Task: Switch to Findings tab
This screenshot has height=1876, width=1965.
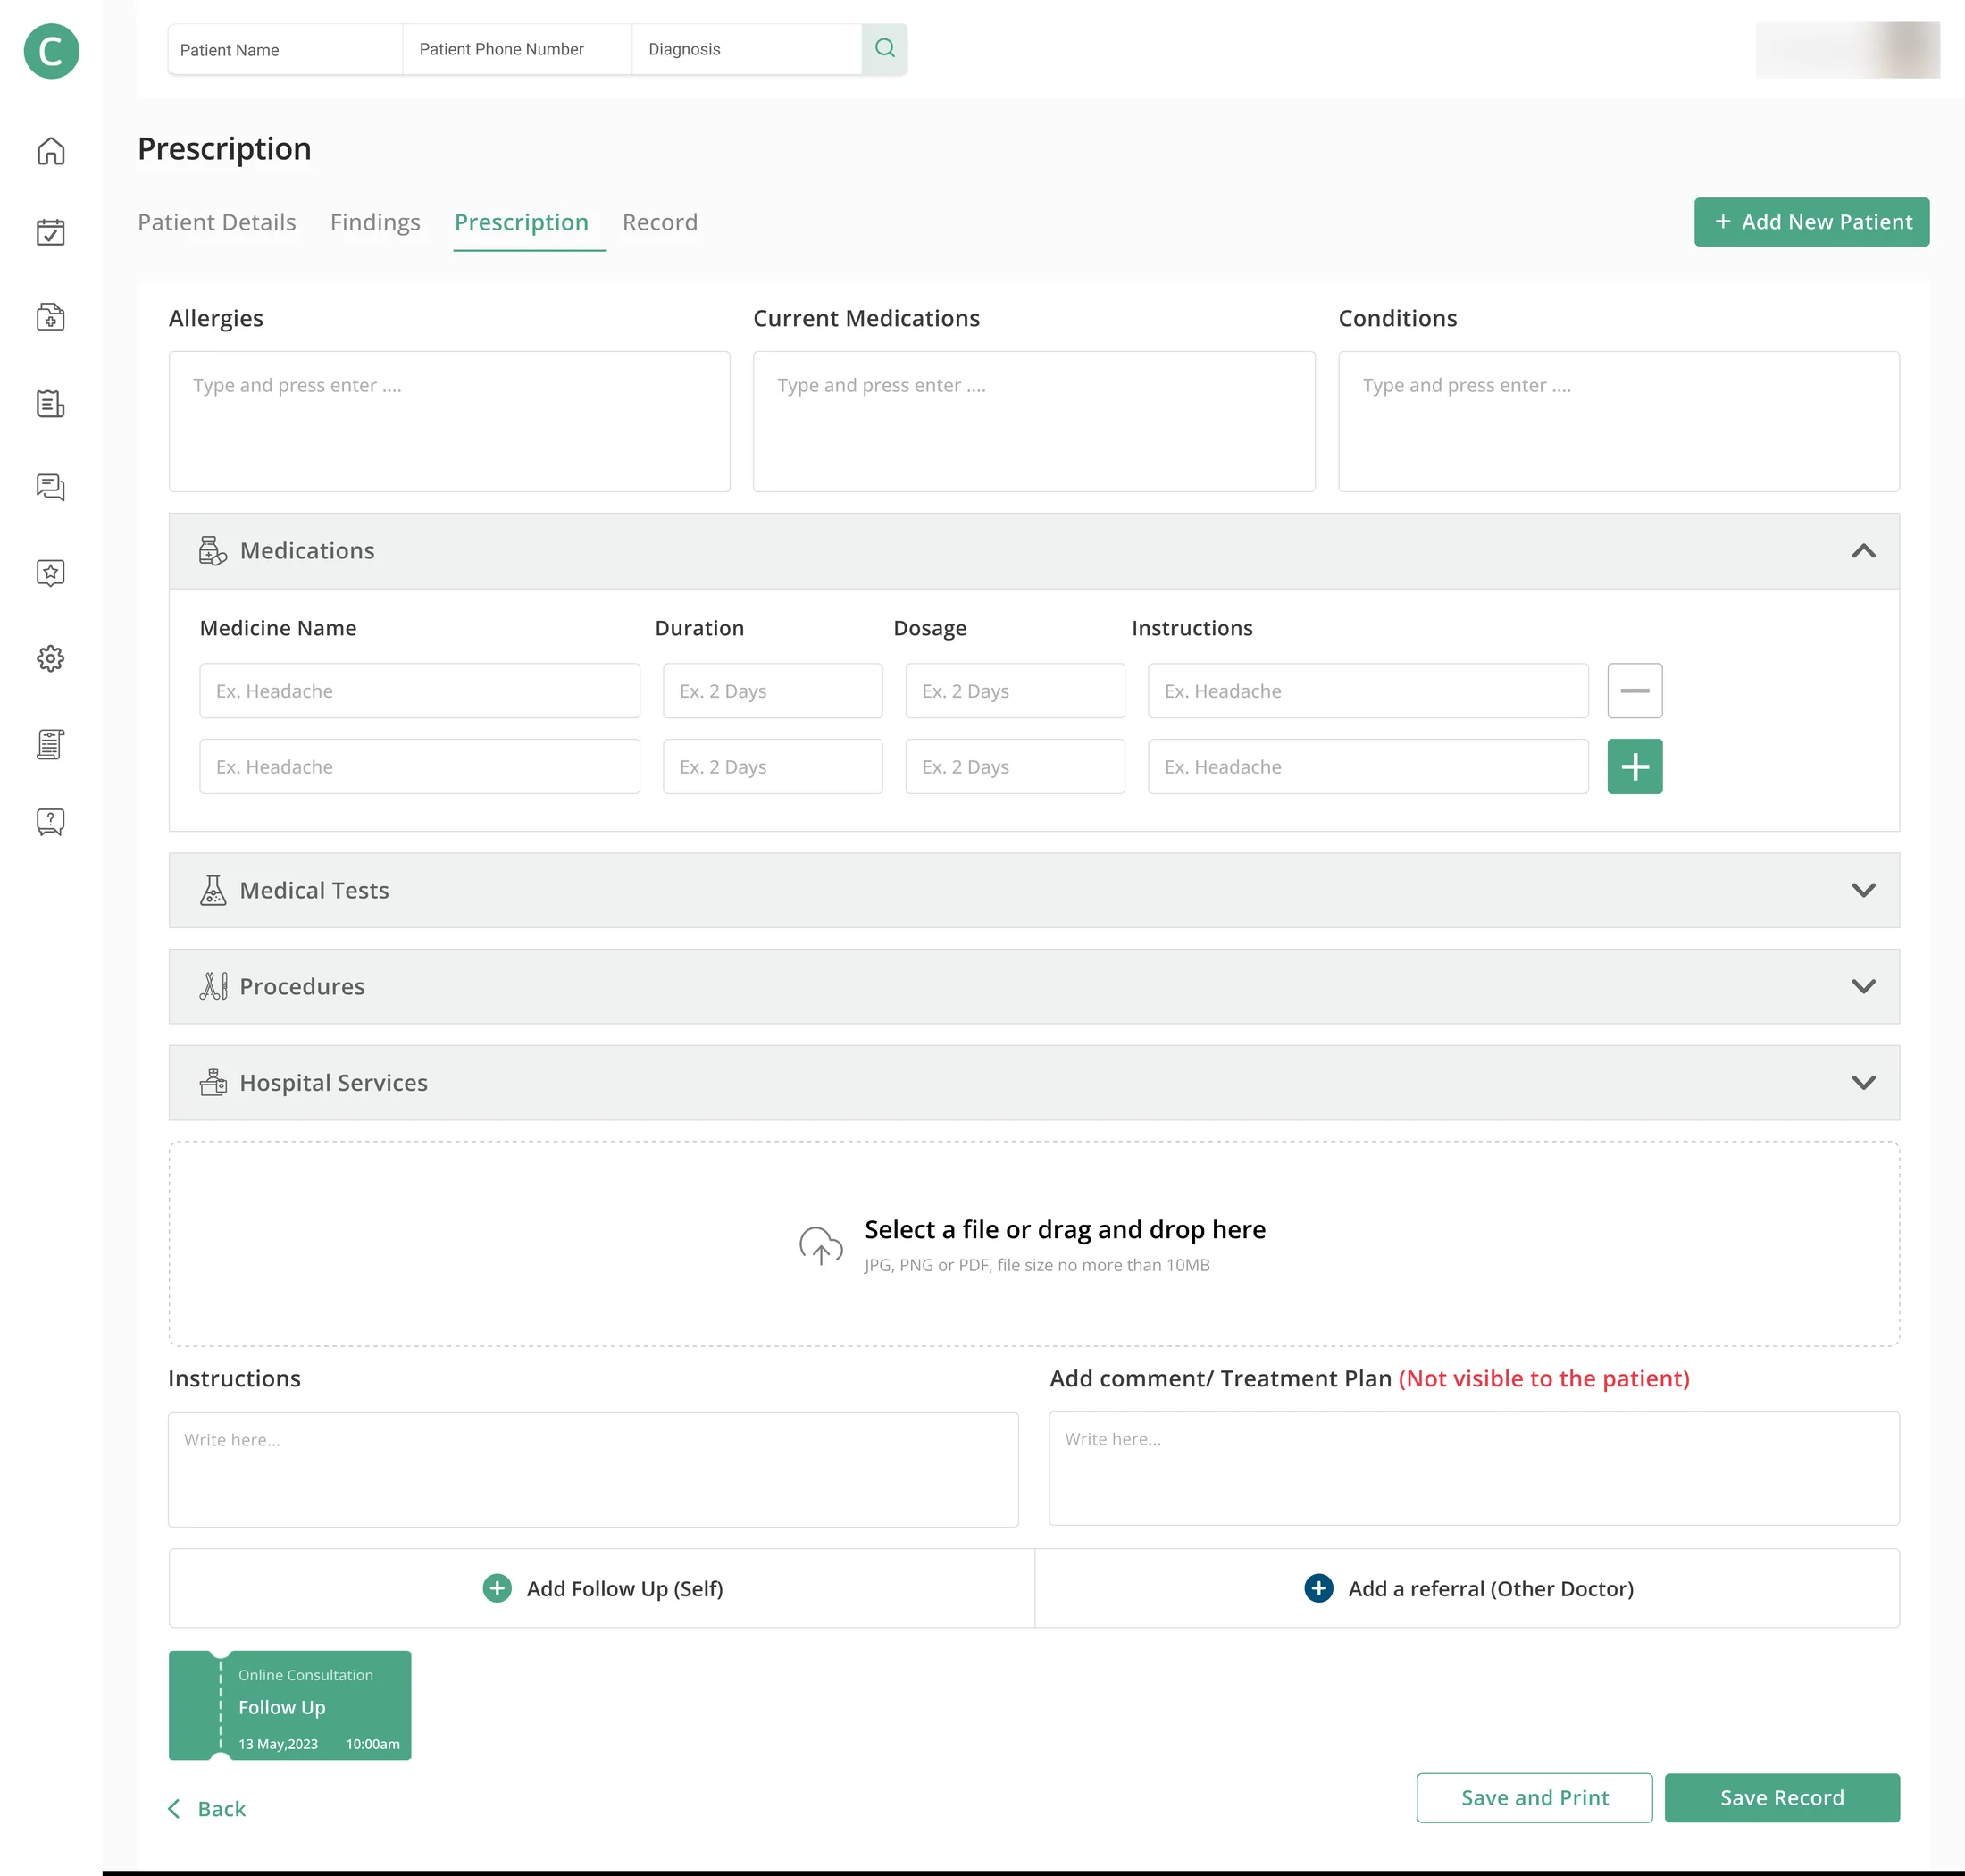Action: [x=375, y=222]
